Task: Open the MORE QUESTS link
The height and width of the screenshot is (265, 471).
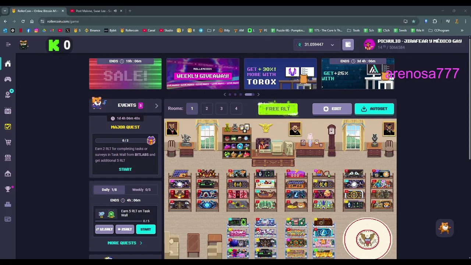Action: tap(125, 243)
